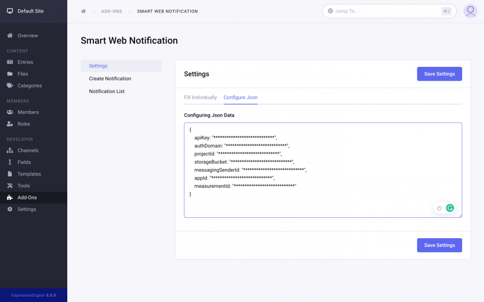The height and width of the screenshot is (302, 484).
Task: Click the bottom Save Settings button
Action: point(439,245)
